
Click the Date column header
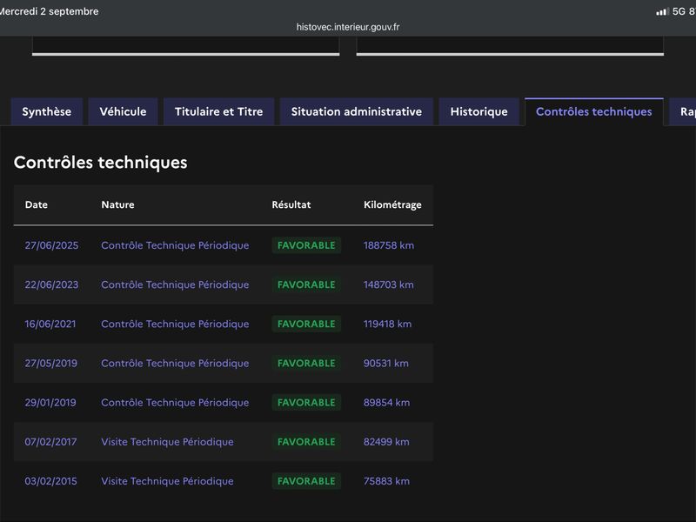point(37,204)
